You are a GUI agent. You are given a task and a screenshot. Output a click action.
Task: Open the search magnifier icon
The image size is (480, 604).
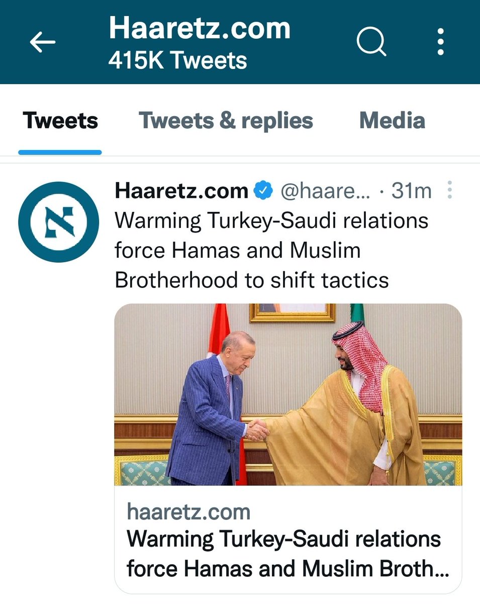pos(371,42)
